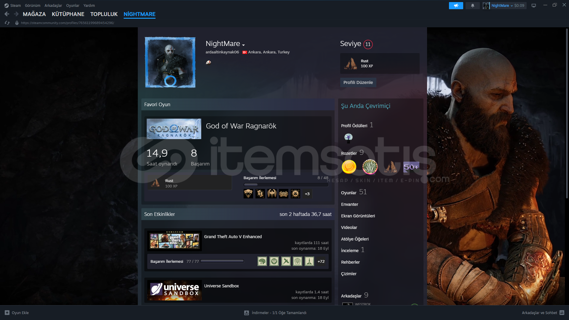Click second God of War achievement icon
Screen dimensions: 569x320
point(260,194)
